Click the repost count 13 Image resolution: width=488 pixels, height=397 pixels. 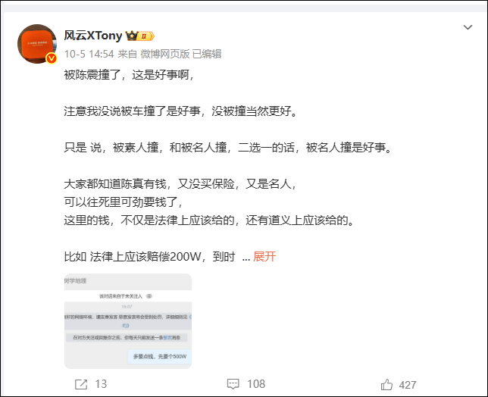[101, 384]
